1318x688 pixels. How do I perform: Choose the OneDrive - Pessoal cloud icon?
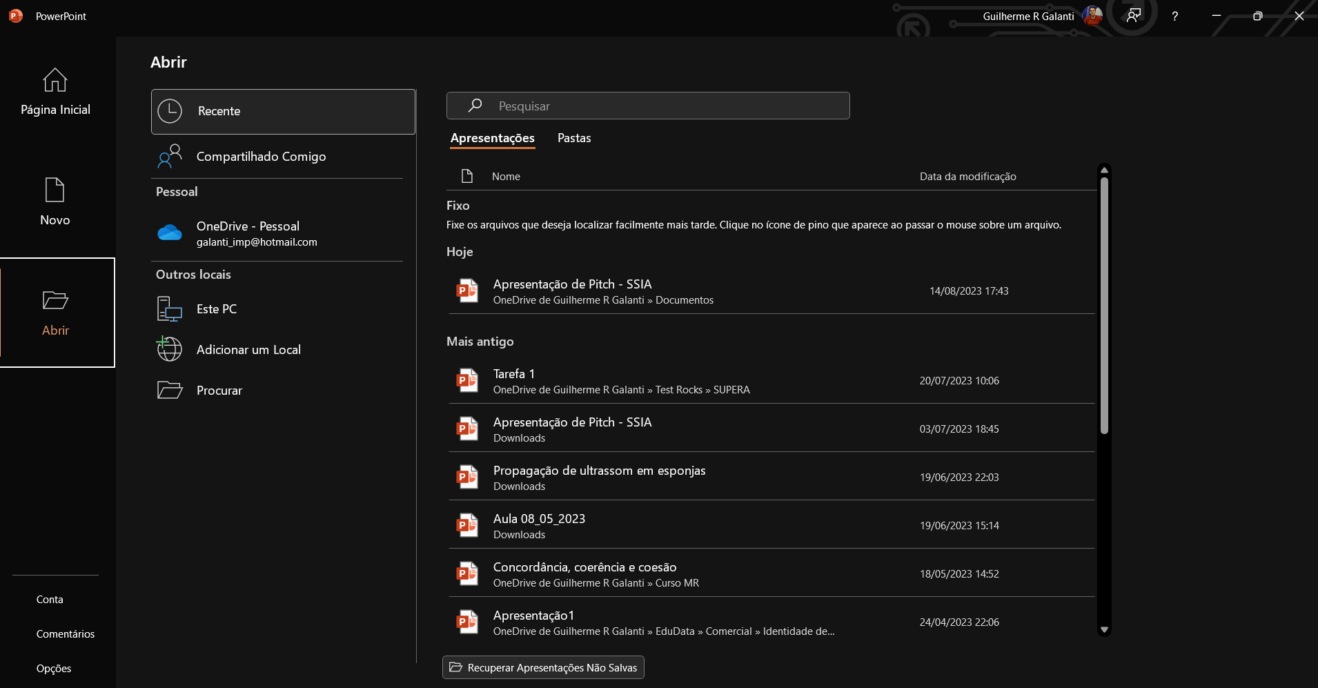(170, 233)
